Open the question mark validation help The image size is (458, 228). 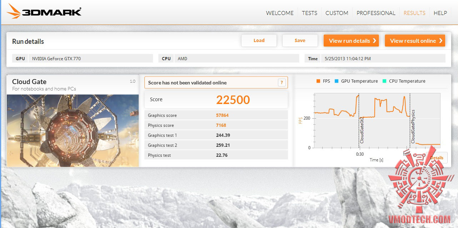click(x=282, y=83)
